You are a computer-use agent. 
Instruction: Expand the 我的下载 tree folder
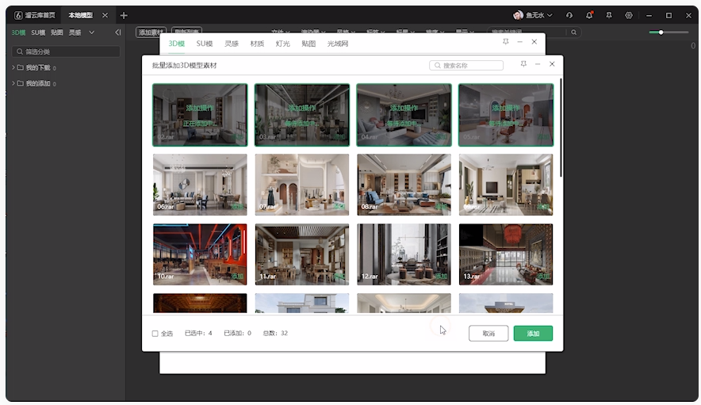13,67
